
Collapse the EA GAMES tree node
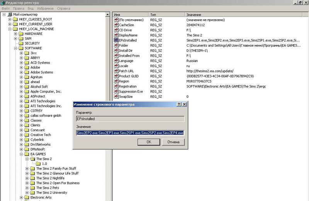pyautogui.click(x=22, y=154)
